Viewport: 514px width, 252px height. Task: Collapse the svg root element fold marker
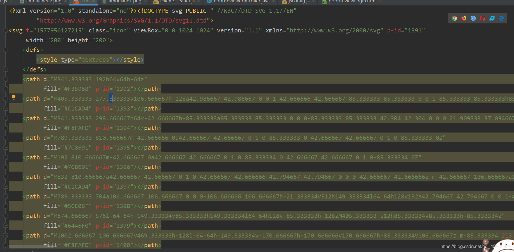tap(5, 30)
